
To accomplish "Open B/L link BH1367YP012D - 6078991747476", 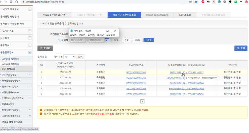I will pos(187,94).
